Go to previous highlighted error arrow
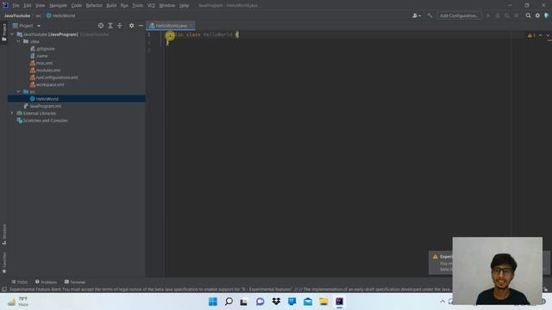 click(x=541, y=35)
